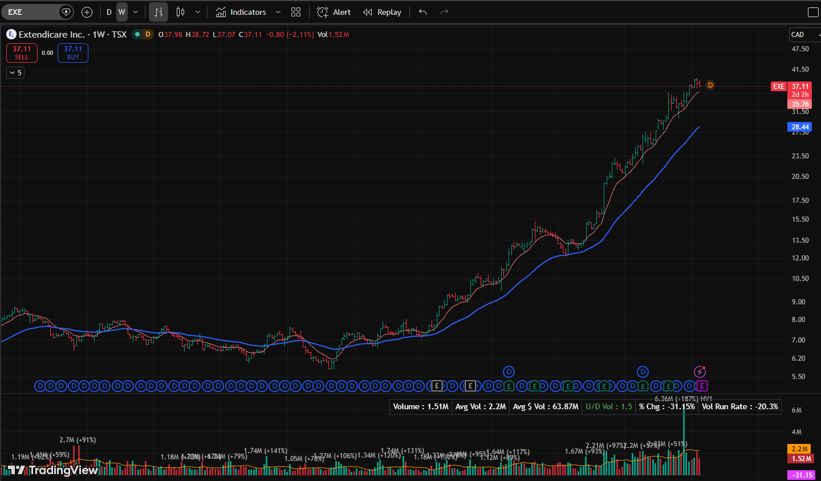Click the 6.36M (+187%) HV1 volume label
The image size is (821, 481).
tap(684, 399)
